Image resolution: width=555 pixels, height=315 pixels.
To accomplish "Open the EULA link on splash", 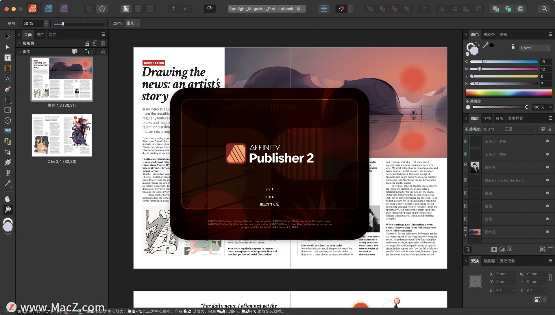I will point(269,197).
